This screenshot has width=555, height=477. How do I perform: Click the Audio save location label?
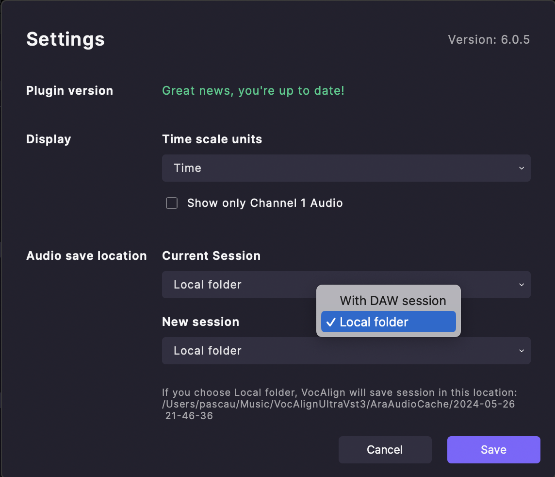click(86, 256)
